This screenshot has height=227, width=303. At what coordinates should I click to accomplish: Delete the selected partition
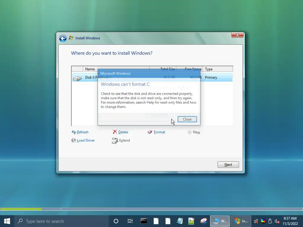pos(120,132)
